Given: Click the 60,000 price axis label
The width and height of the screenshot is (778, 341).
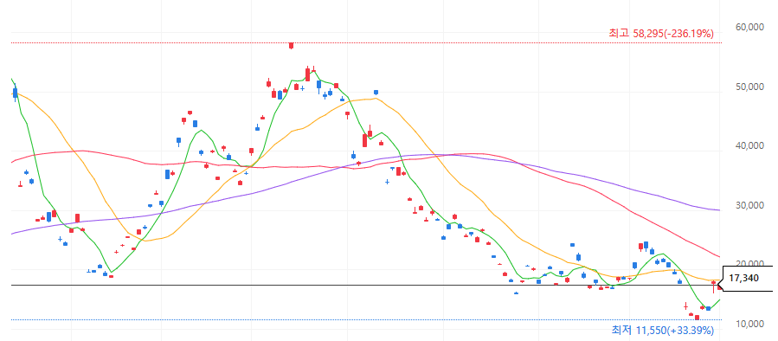Looking at the screenshot, I should click(x=749, y=27).
